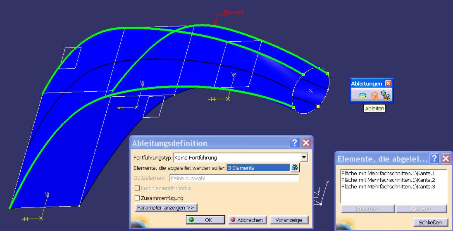
Task: Click the Ableitungen toolbar title
Action: 366,83
